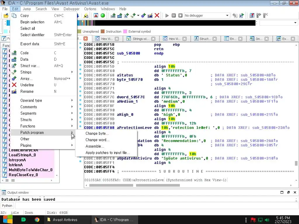Click the first C icon after debugger dropdown
The width and height of the screenshot is (299, 224).
click(x=235, y=15)
